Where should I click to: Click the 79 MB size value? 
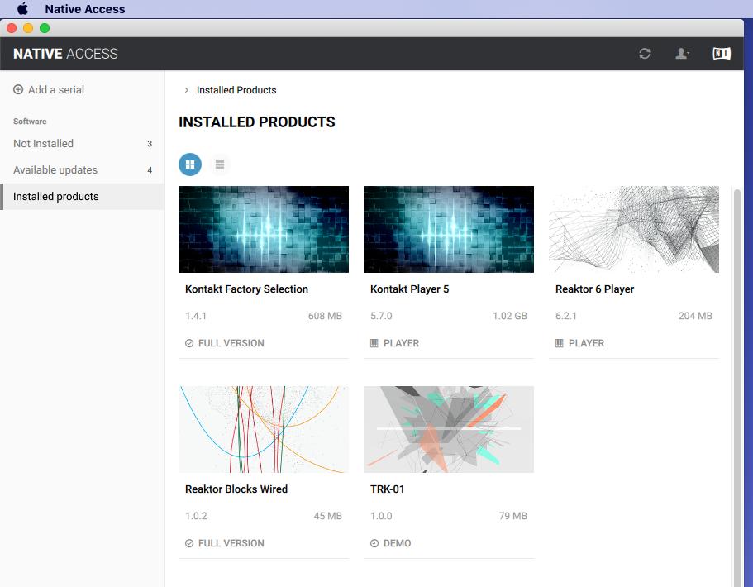click(x=513, y=516)
